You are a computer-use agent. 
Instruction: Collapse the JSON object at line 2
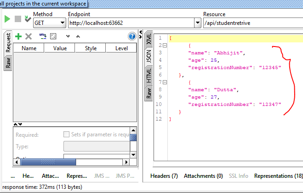click(x=165, y=45)
